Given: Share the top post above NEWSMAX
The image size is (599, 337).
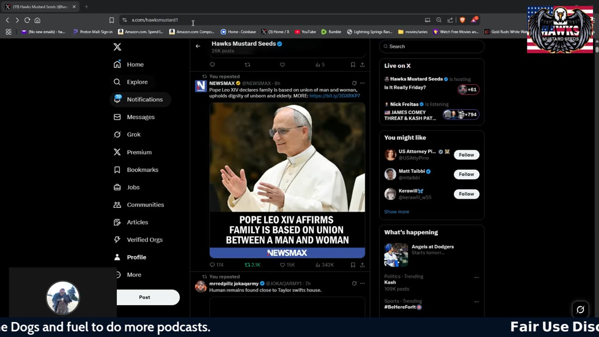Looking at the screenshot, I should 362,65.
